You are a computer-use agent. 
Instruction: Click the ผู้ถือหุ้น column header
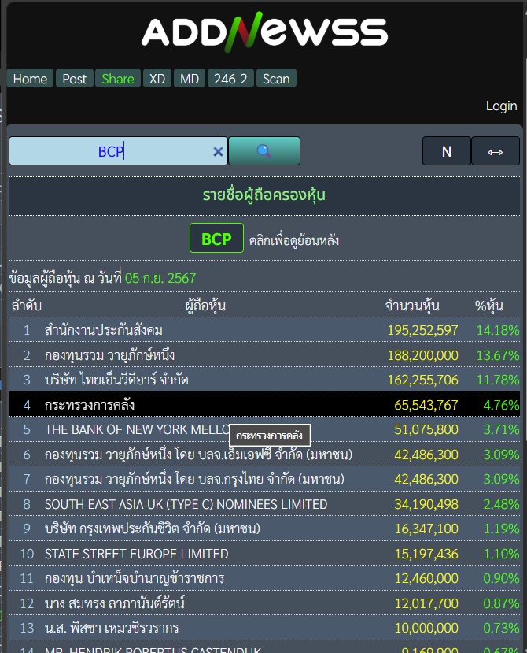[205, 306]
